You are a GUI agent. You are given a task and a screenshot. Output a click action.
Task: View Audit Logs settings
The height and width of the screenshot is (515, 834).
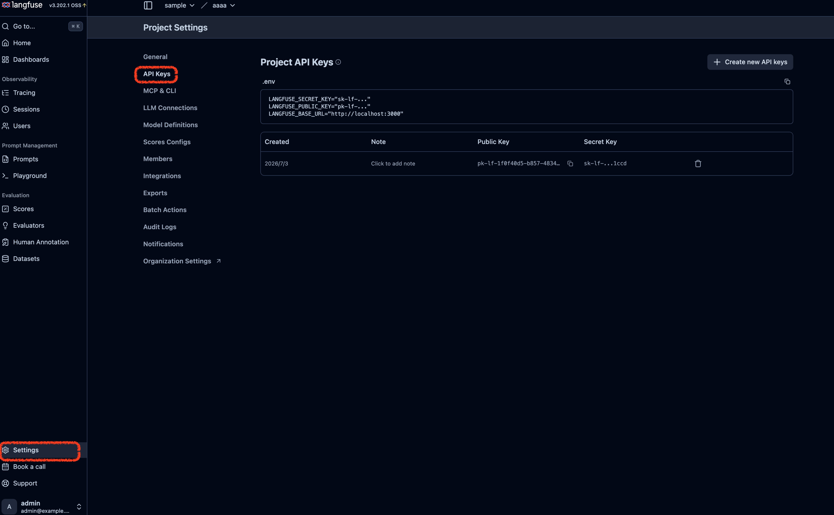160,227
